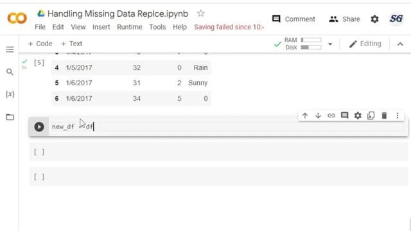Click the Comment button

coord(293,19)
